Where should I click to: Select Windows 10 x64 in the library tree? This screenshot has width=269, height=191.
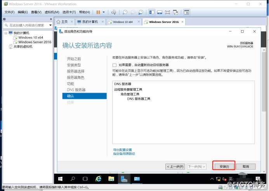31,38
